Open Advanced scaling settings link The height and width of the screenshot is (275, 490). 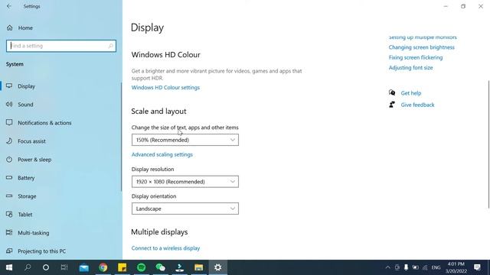(x=162, y=154)
